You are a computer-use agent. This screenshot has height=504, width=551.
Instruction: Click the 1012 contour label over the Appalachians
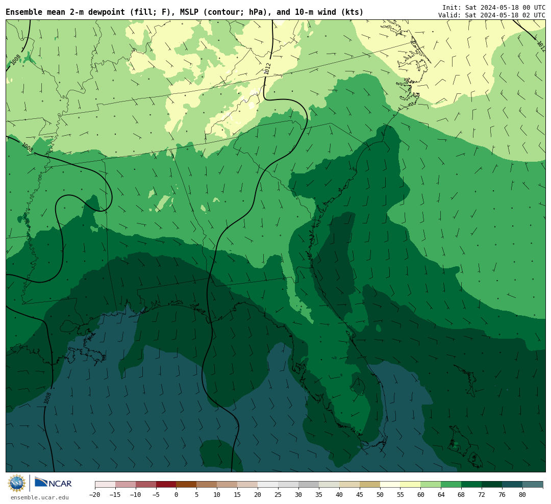[267, 69]
